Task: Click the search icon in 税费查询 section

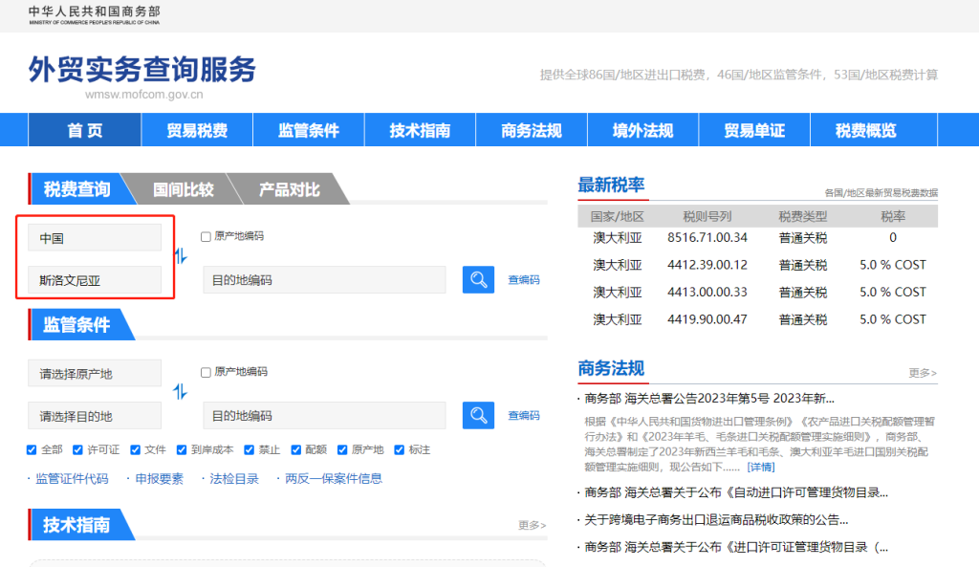Action: tap(478, 280)
